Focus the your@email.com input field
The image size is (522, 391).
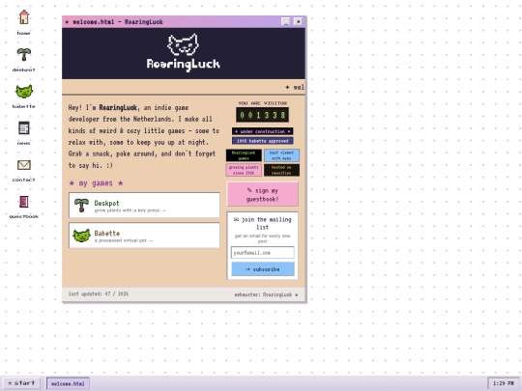coord(263,253)
